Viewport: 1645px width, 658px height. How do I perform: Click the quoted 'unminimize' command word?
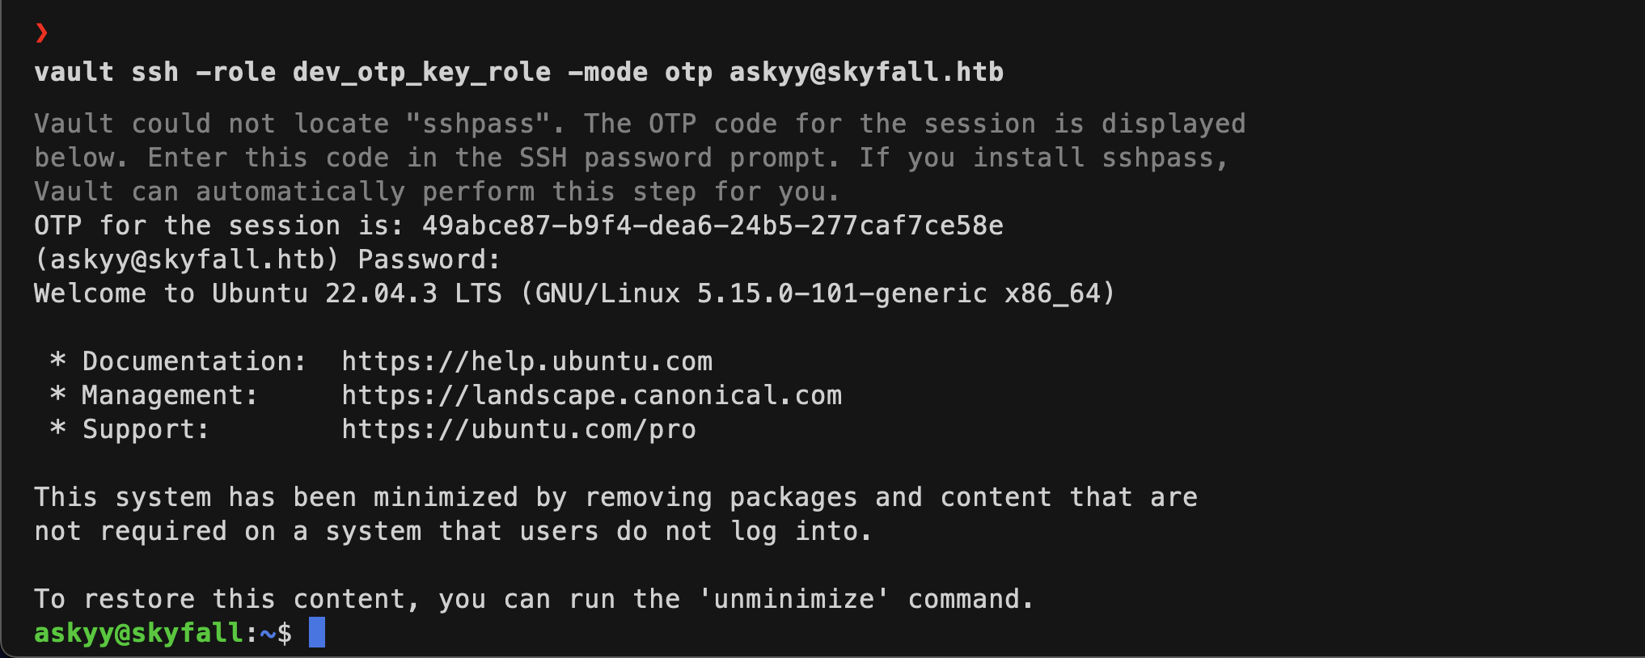pyautogui.click(x=793, y=599)
